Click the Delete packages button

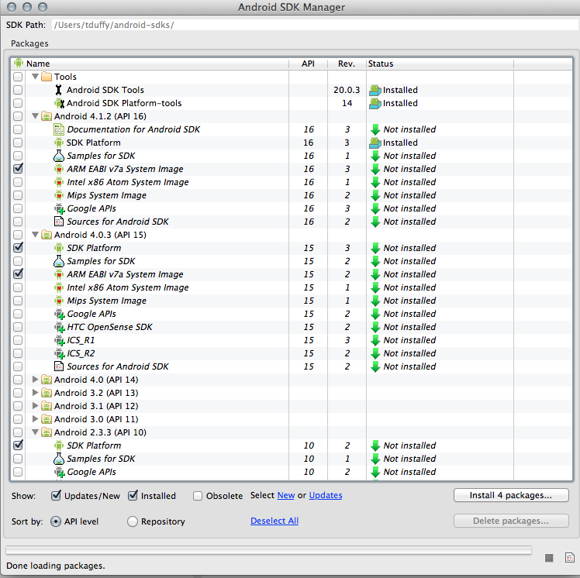coord(511,521)
